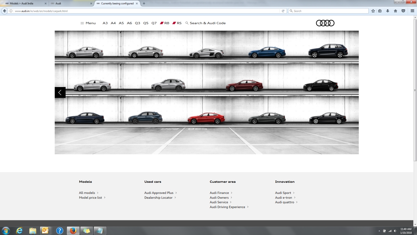Image resolution: width=417 pixels, height=235 pixels.
Task: Open the A3 model menu
Action: (105, 23)
